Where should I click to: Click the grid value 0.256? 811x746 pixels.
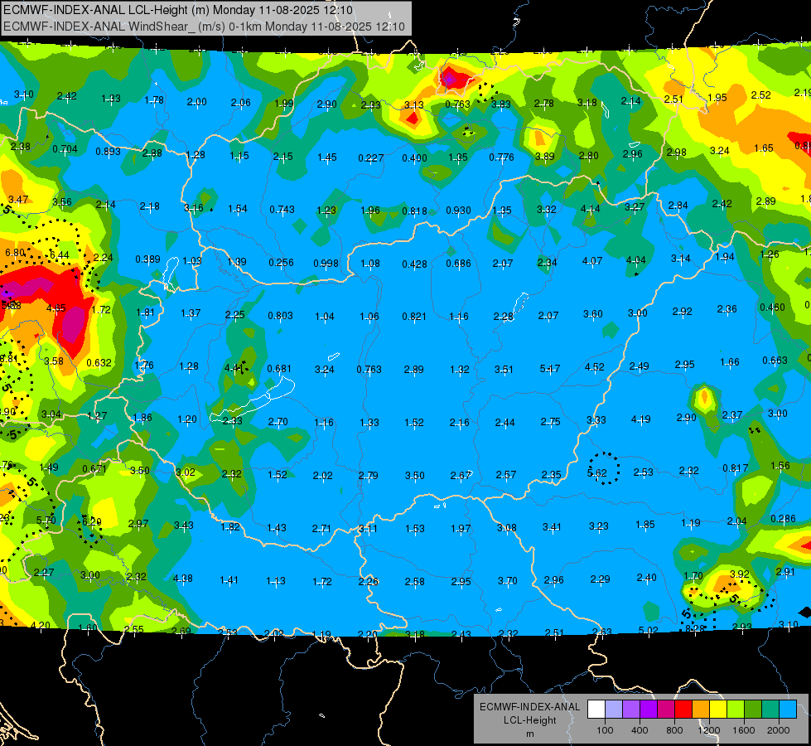click(281, 263)
